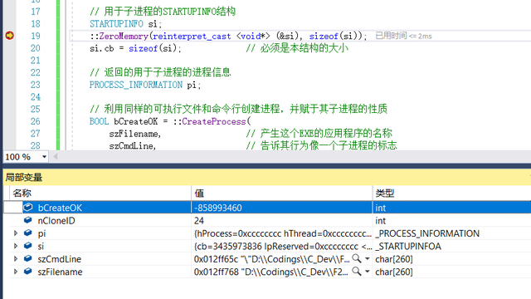Screen dimensions: 531x299
Task: Open the szFilename text visualizer magnifier
Action: click(356, 272)
